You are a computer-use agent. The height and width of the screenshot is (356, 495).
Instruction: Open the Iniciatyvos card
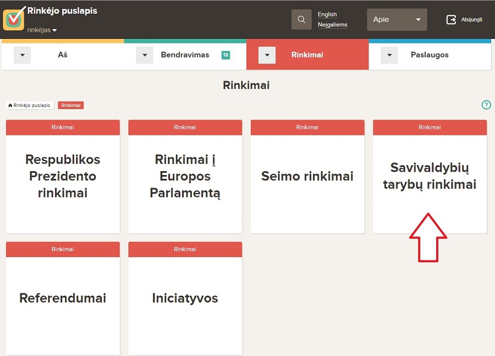pyautogui.click(x=185, y=298)
